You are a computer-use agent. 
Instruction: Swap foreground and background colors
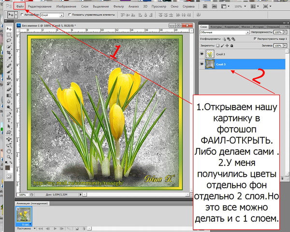[11, 162]
